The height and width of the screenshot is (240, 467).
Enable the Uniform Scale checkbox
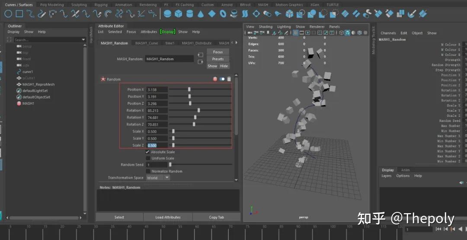tap(147, 158)
